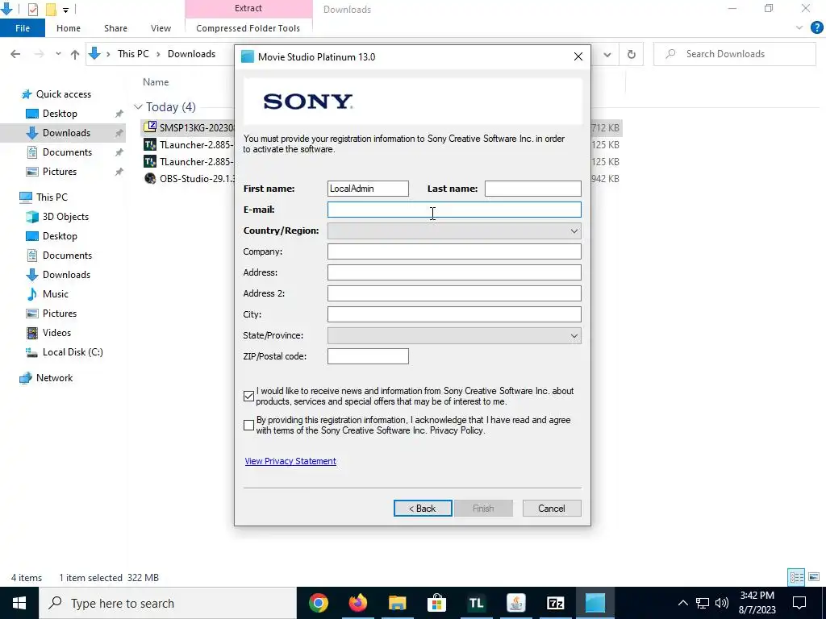The width and height of the screenshot is (826, 619).
Task: Open the State/Province dropdown
Action: pos(454,335)
